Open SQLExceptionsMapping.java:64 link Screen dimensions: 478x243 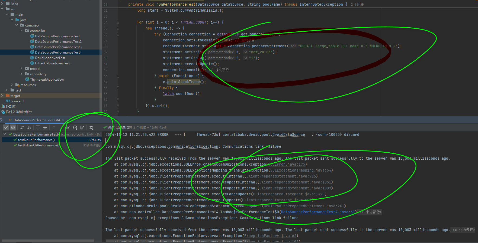(x=301, y=170)
